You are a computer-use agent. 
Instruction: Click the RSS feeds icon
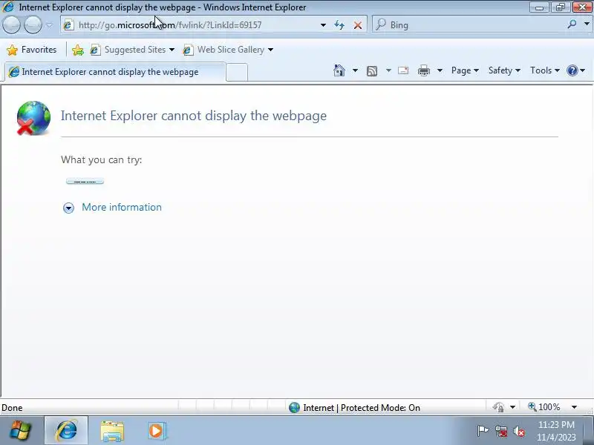click(x=372, y=70)
